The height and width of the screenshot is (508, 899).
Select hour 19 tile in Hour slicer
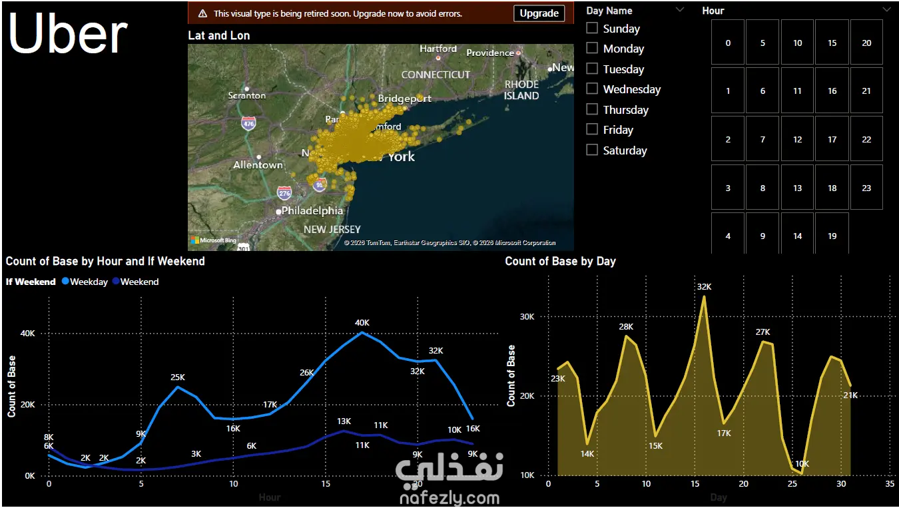(832, 234)
